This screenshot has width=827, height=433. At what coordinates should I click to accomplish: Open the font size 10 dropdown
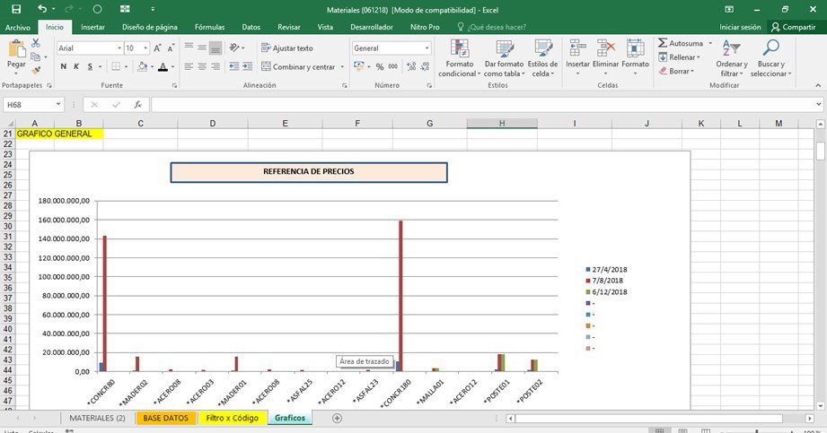145,48
